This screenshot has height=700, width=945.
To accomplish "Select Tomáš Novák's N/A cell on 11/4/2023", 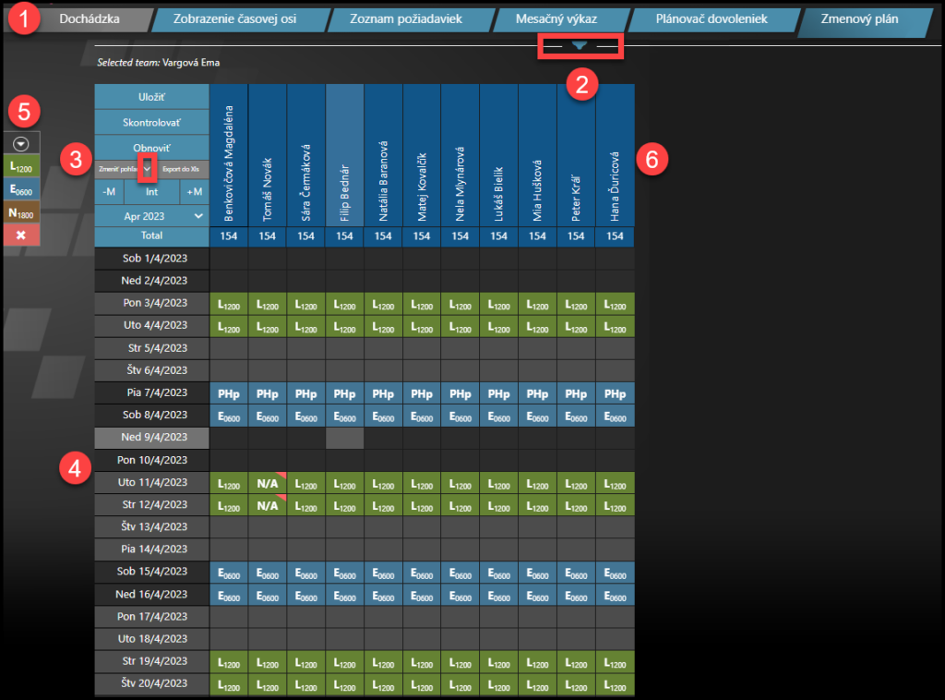I will point(267,483).
